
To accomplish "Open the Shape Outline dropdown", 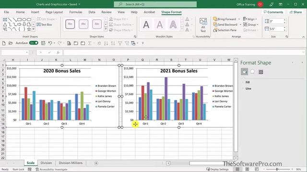I will tap(121, 24).
